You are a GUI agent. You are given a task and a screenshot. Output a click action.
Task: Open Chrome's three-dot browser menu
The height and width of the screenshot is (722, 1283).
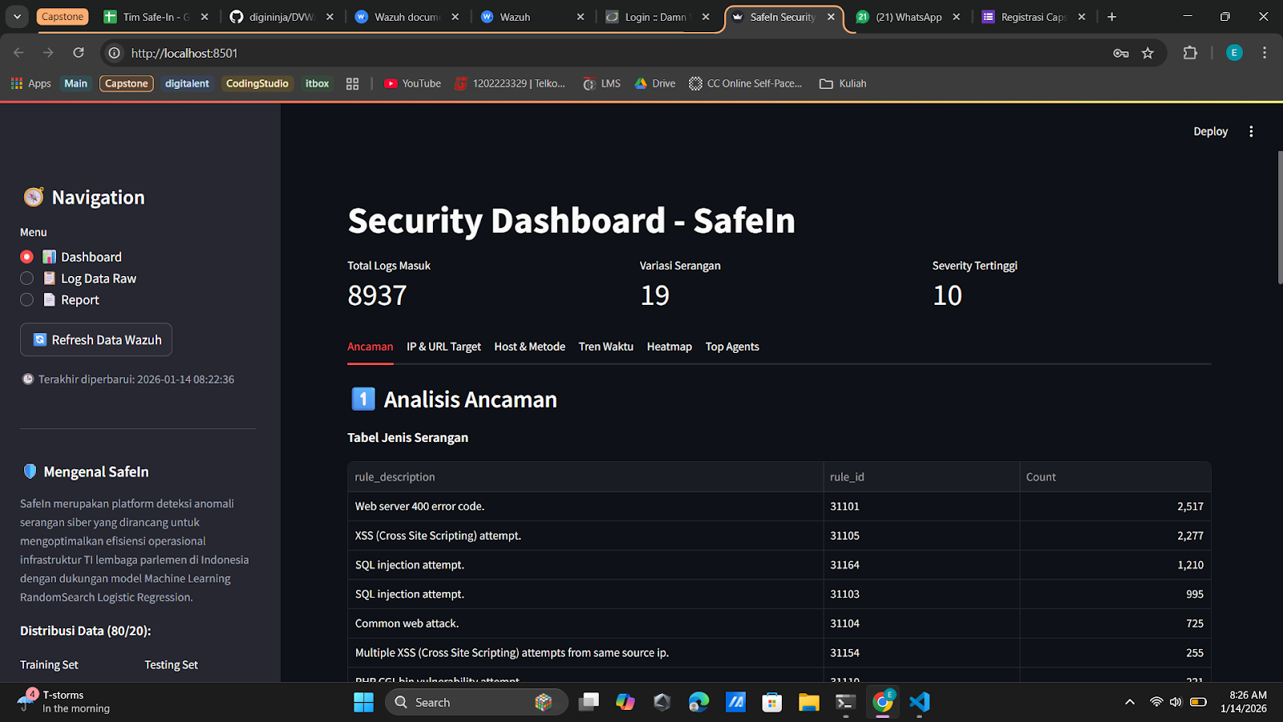pos(1265,53)
